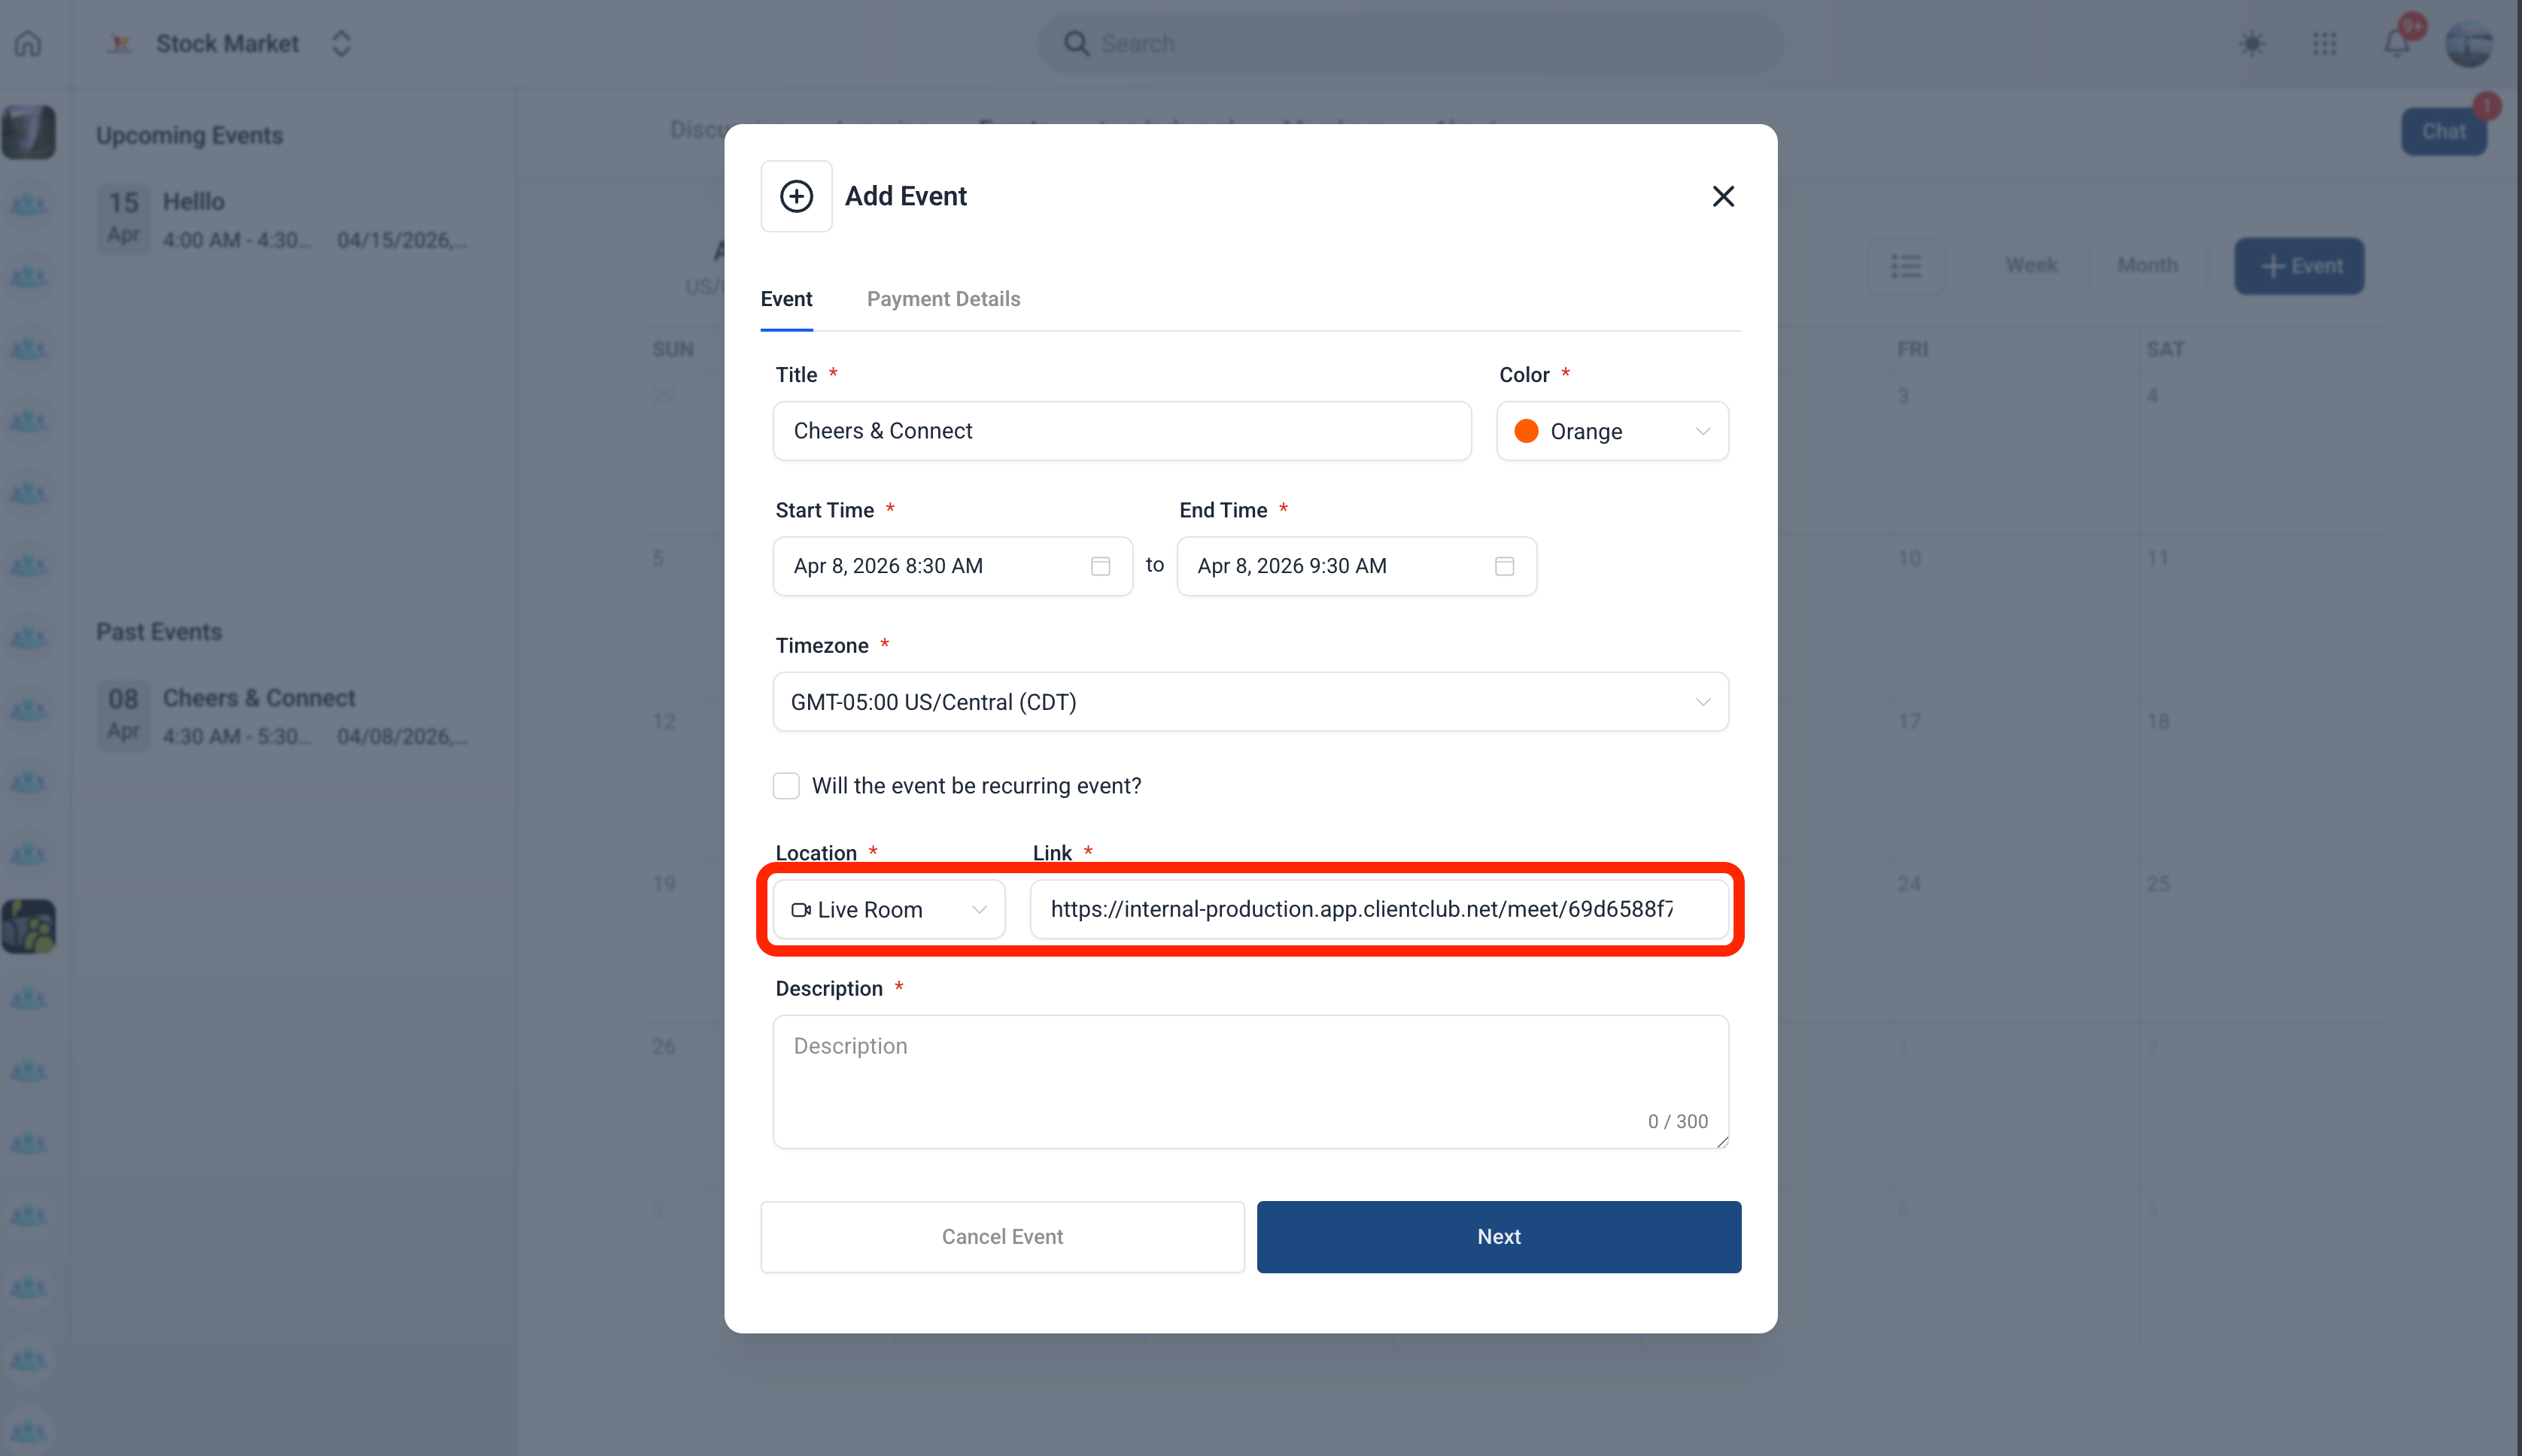Viewport: 2522px width, 1456px height.
Task: Switch to calendar list view icon
Action: coord(1906,265)
